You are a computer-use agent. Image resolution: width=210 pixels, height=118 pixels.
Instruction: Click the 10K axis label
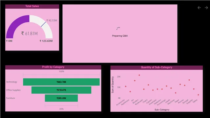tap(119, 88)
